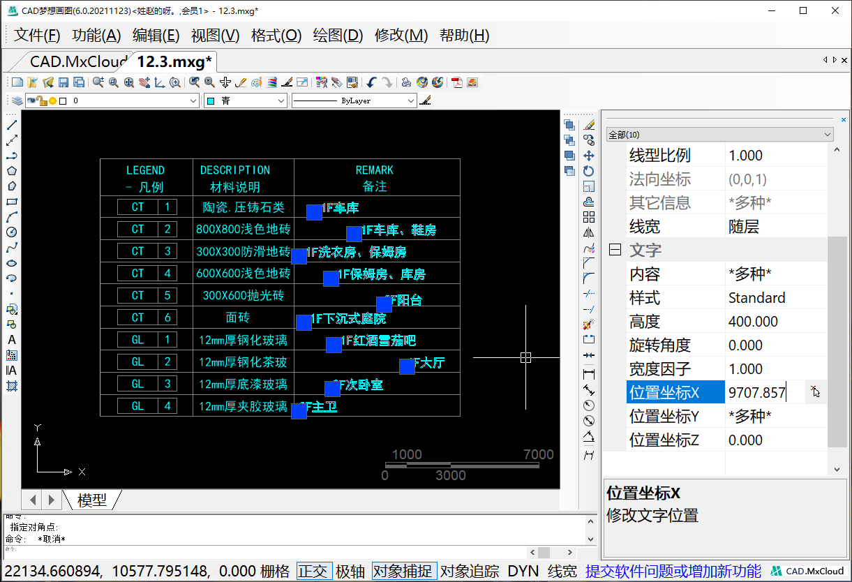Click the Undo arrow icon
This screenshot has height=582, width=852.
(371, 82)
